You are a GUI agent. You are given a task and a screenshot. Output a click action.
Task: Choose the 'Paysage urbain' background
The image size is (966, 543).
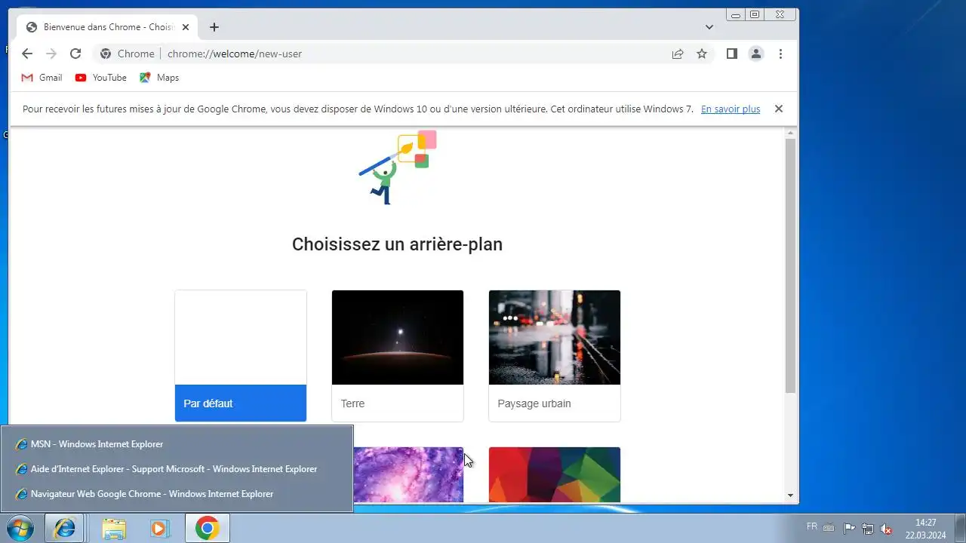555,356
